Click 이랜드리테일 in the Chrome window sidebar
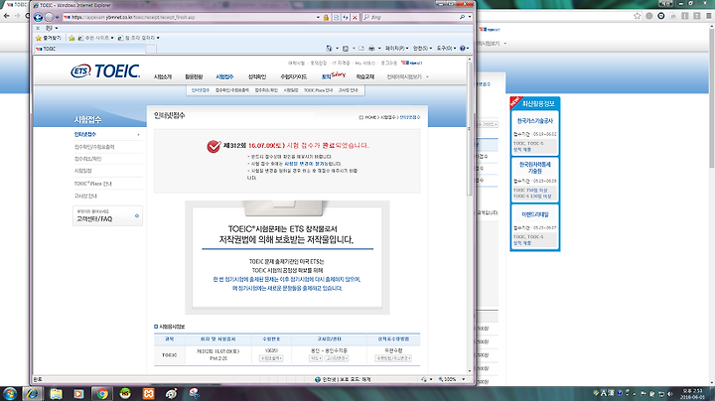The height and width of the screenshot is (401, 715). pyautogui.click(x=535, y=214)
